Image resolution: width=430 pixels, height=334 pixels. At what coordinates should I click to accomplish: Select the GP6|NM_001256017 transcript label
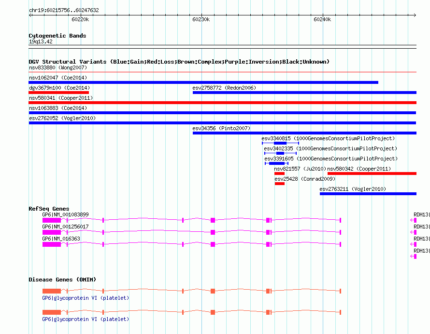(x=65, y=227)
